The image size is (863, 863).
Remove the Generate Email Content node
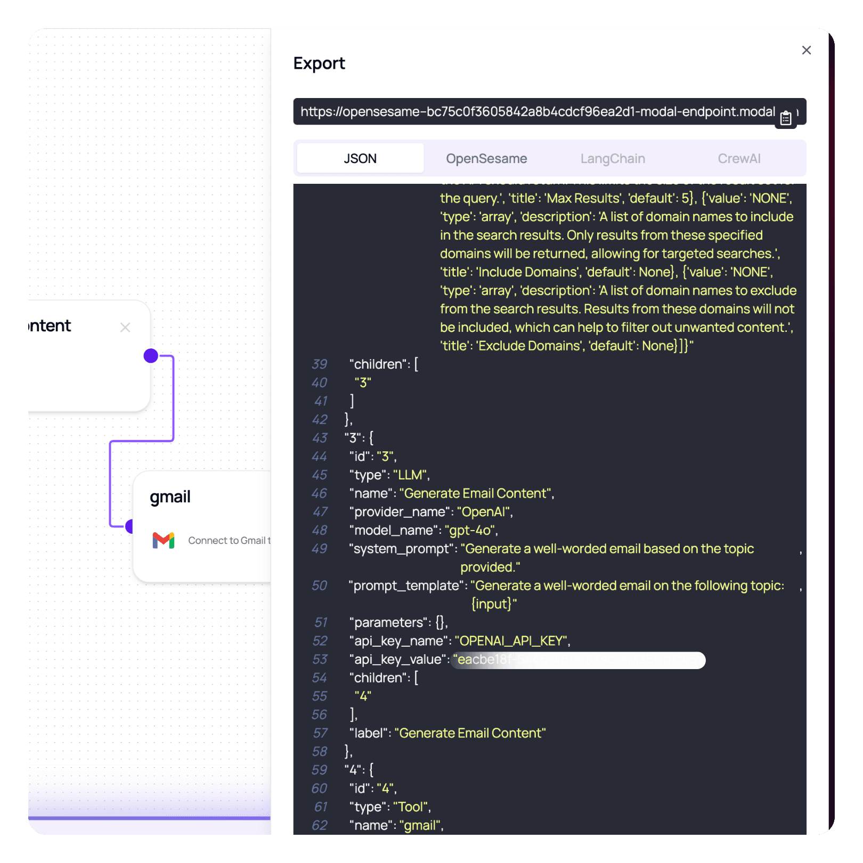pyautogui.click(x=126, y=327)
